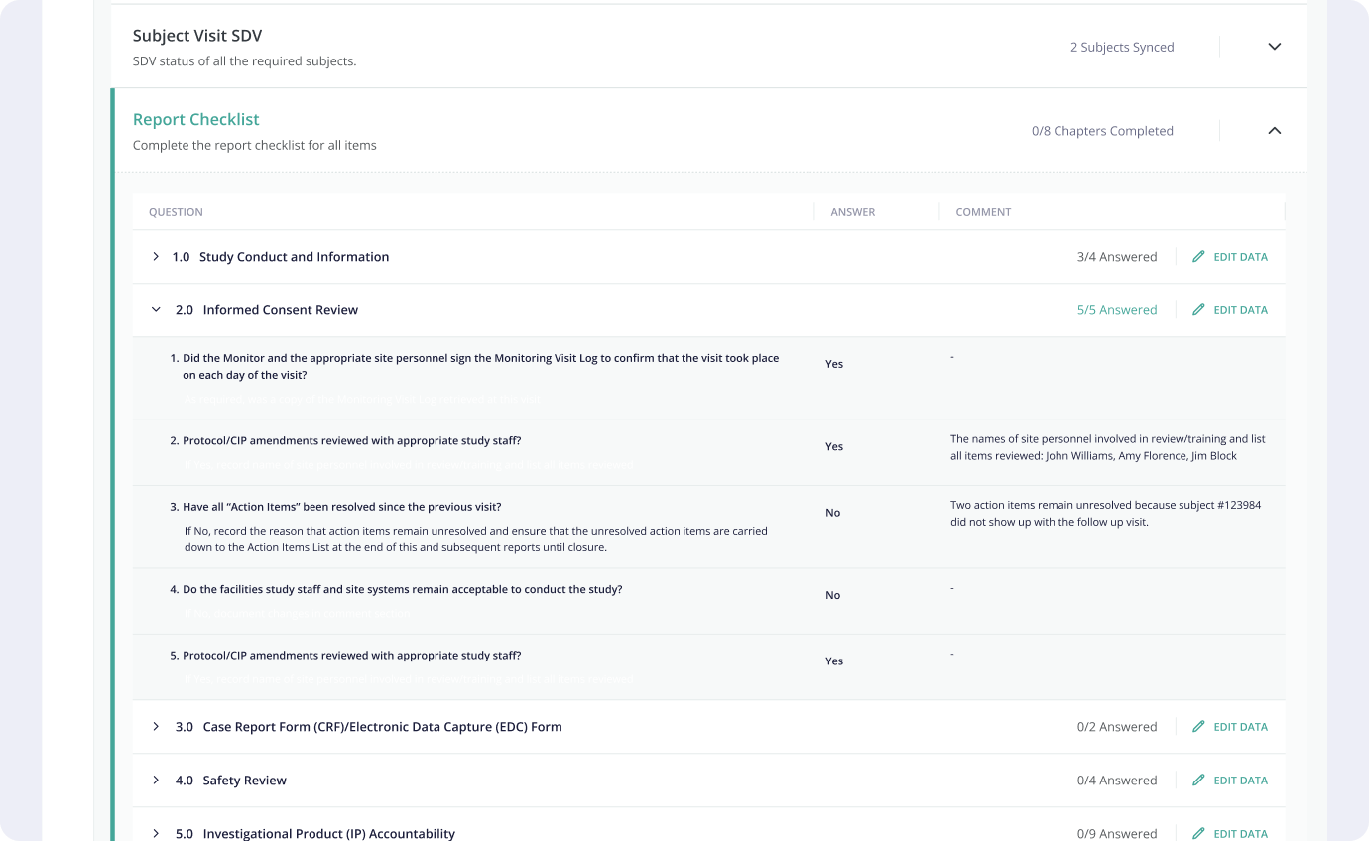
Task: Expand chapter 5.0 Investigational Product Accountability chevron
Action: tap(156, 833)
